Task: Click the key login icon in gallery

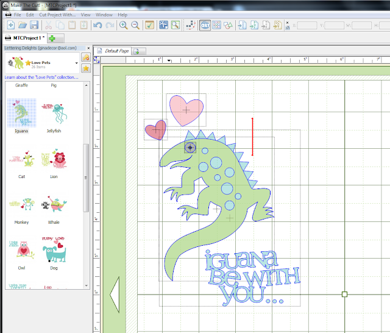Action: tap(86, 57)
